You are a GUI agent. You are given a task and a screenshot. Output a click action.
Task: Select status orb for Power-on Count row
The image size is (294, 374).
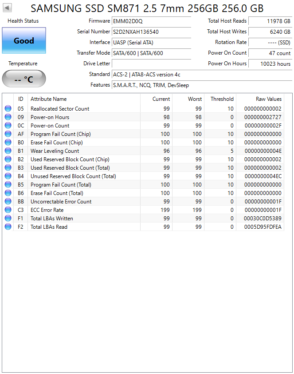[8, 125]
